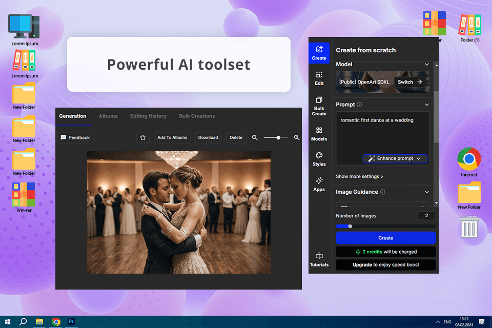Open the Models sidebar section

pos(319,134)
